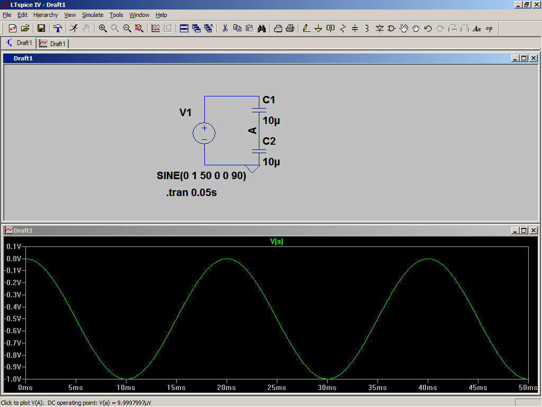Viewport: 542px width, 407px height.
Task: Click the V(a) trace label
Action: 276,242
